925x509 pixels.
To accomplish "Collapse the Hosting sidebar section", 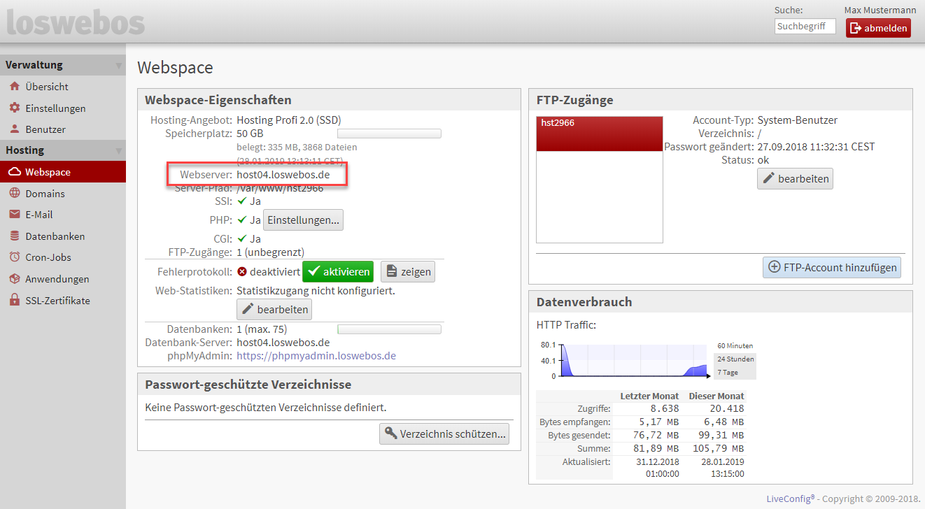I will (x=118, y=150).
